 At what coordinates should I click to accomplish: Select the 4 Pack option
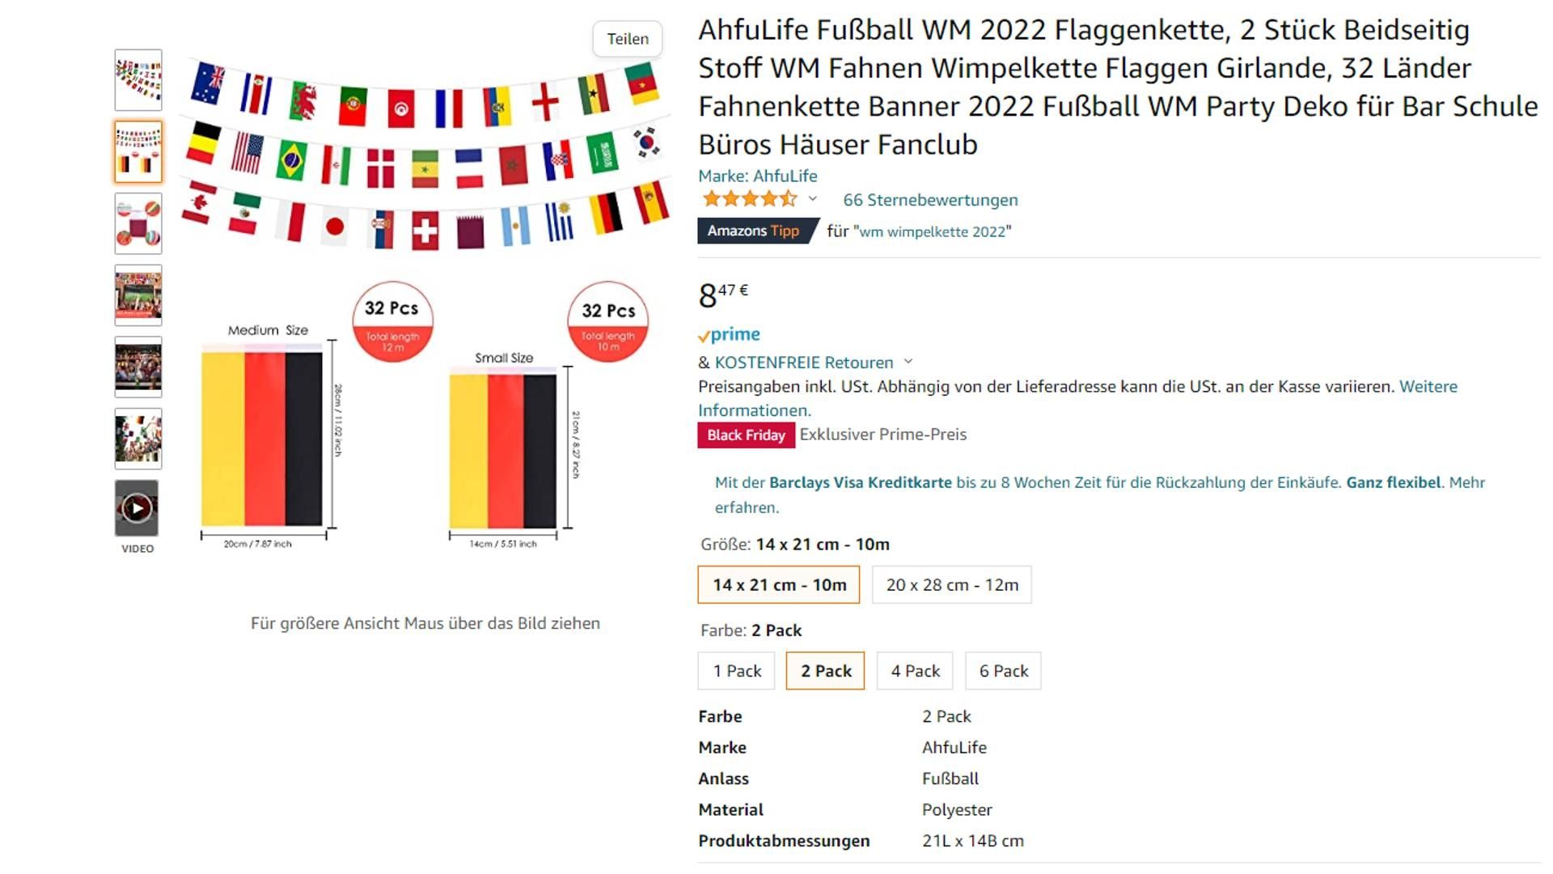[x=914, y=671]
